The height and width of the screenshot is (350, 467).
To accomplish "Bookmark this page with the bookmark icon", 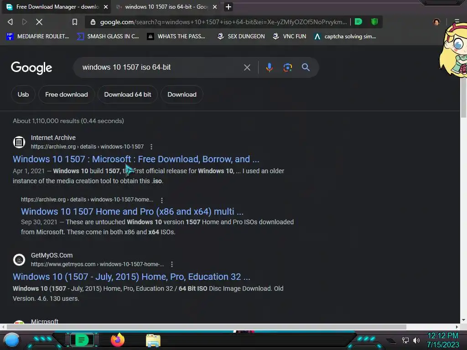I will 75,22.
